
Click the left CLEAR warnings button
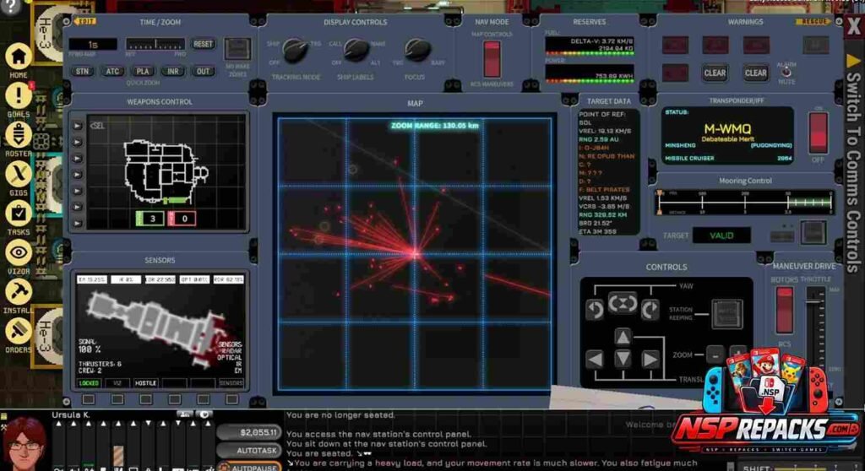coord(715,73)
